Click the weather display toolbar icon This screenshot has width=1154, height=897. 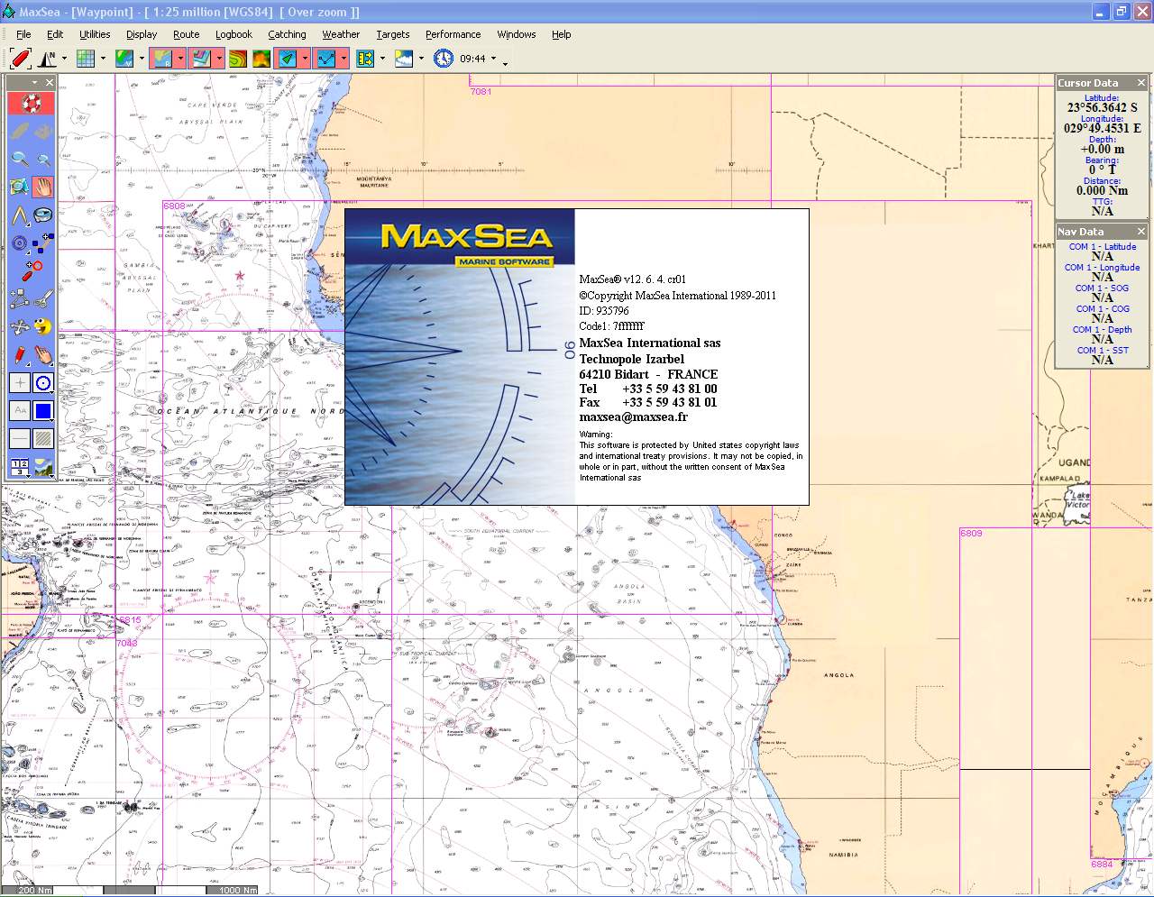(404, 59)
